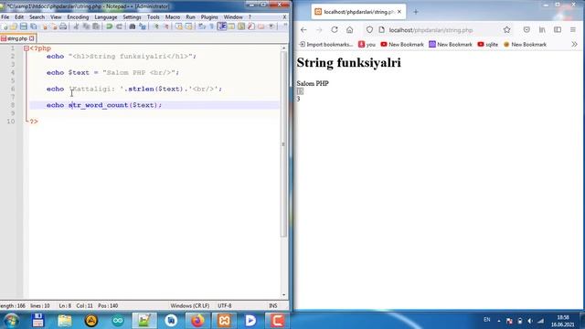Open the Settings menu
Screen dimensions: 585x329
pyautogui.click(x=132, y=17)
